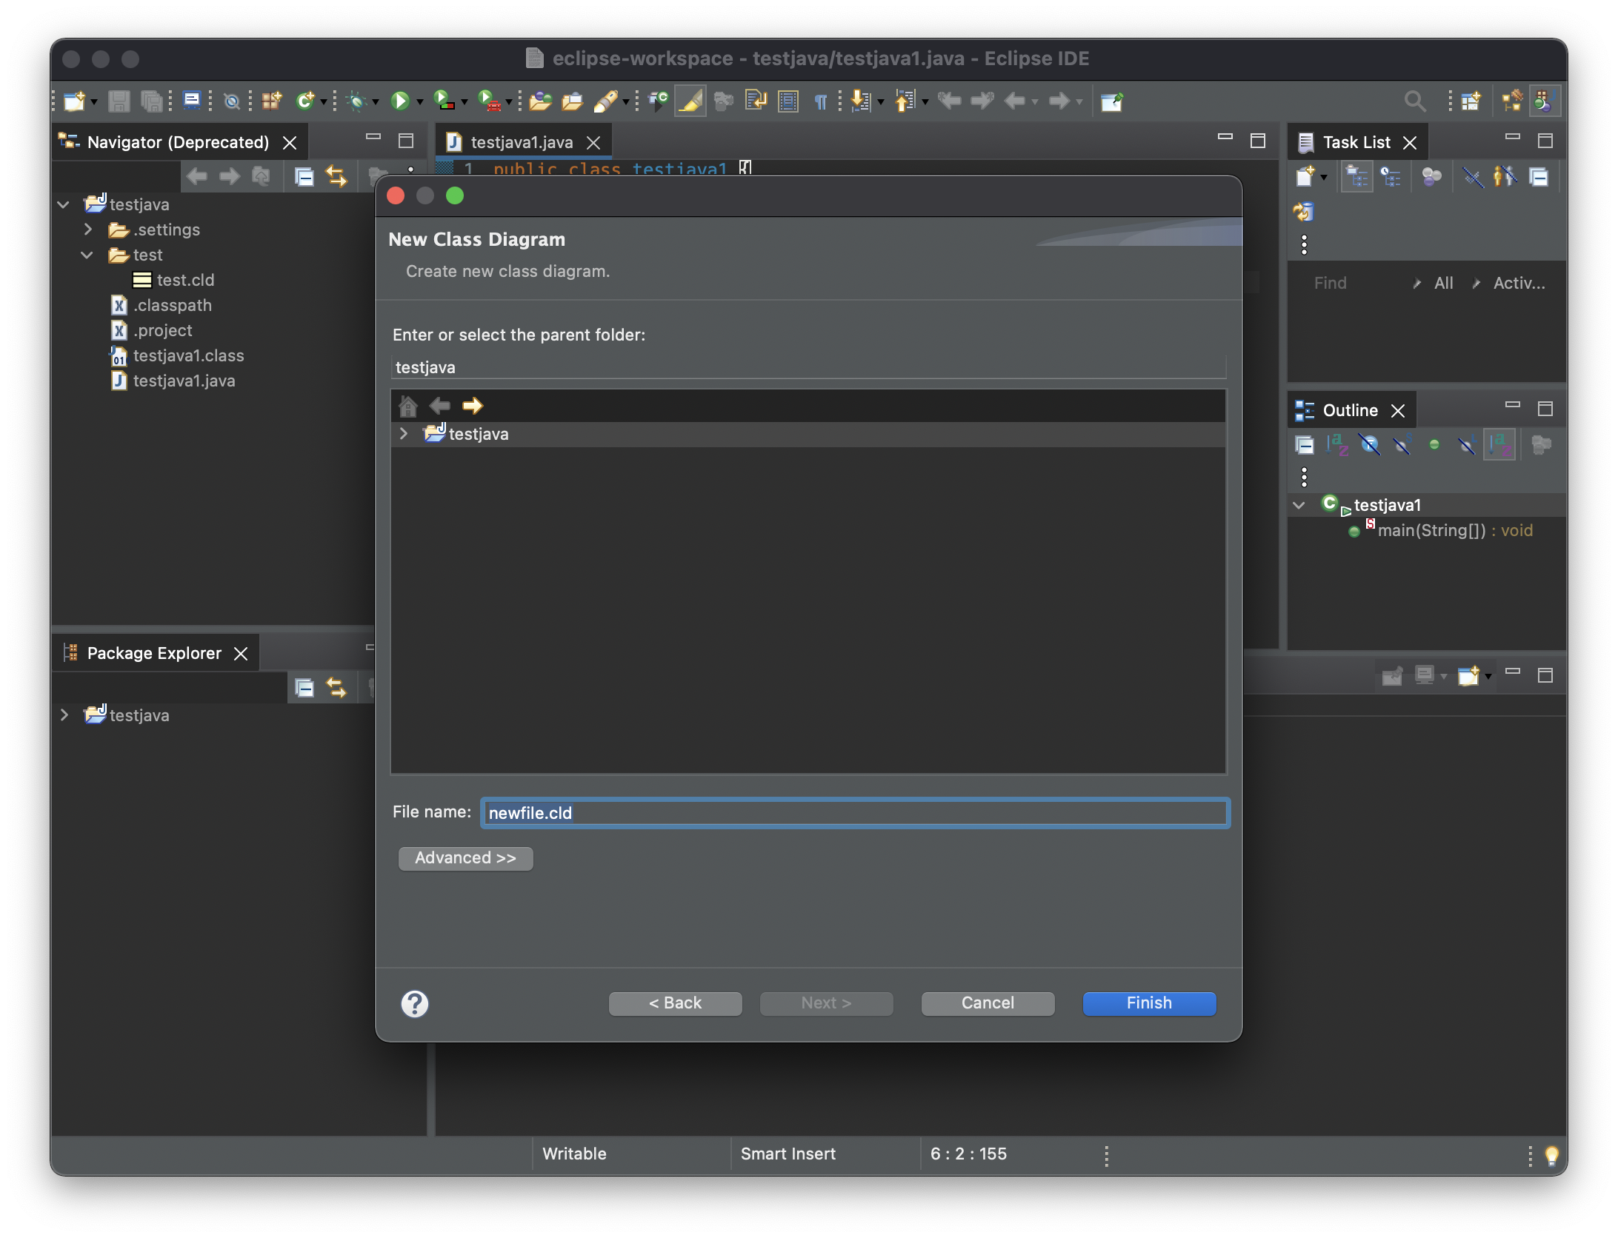Collapse the testjava project in Navigator
The height and width of the screenshot is (1238, 1618).
pos(64,204)
